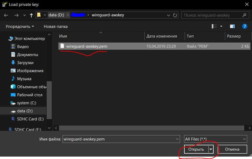252x159 pixels.
Task: Sort files by Дата изменения column
Action: coord(162,36)
